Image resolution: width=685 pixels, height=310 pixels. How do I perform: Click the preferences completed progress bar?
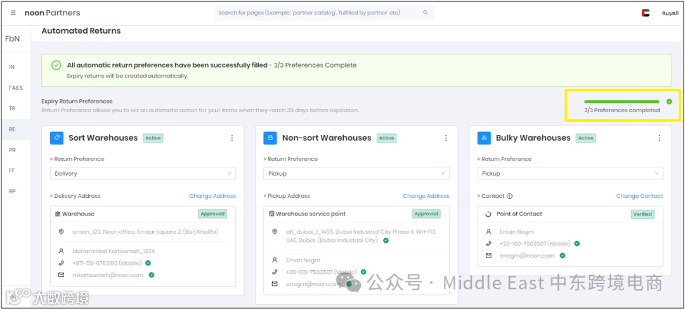click(622, 101)
